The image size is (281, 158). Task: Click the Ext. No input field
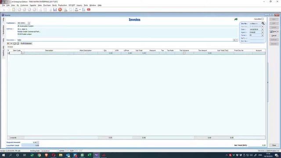[x=256, y=41]
